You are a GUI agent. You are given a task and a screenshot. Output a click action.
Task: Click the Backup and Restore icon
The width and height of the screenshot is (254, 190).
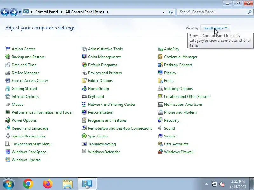point(8,57)
